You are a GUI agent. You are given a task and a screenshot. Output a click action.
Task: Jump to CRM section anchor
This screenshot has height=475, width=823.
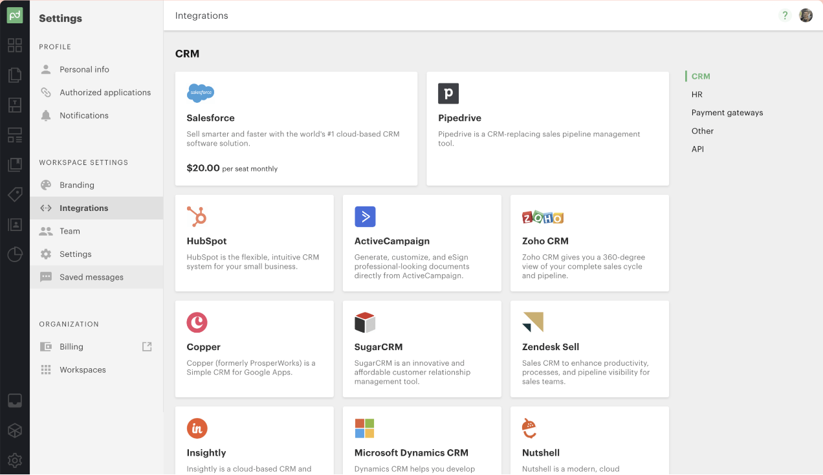coord(701,76)
